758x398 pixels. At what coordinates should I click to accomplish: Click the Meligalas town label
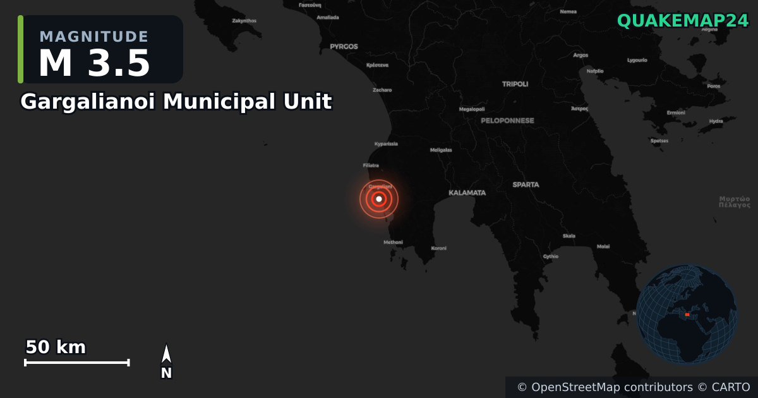(x=441, y=150)
